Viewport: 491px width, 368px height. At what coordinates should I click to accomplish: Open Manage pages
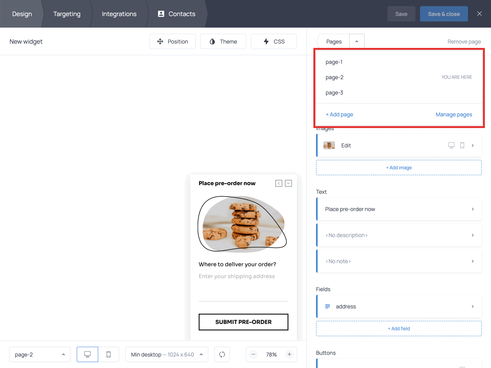454,114
